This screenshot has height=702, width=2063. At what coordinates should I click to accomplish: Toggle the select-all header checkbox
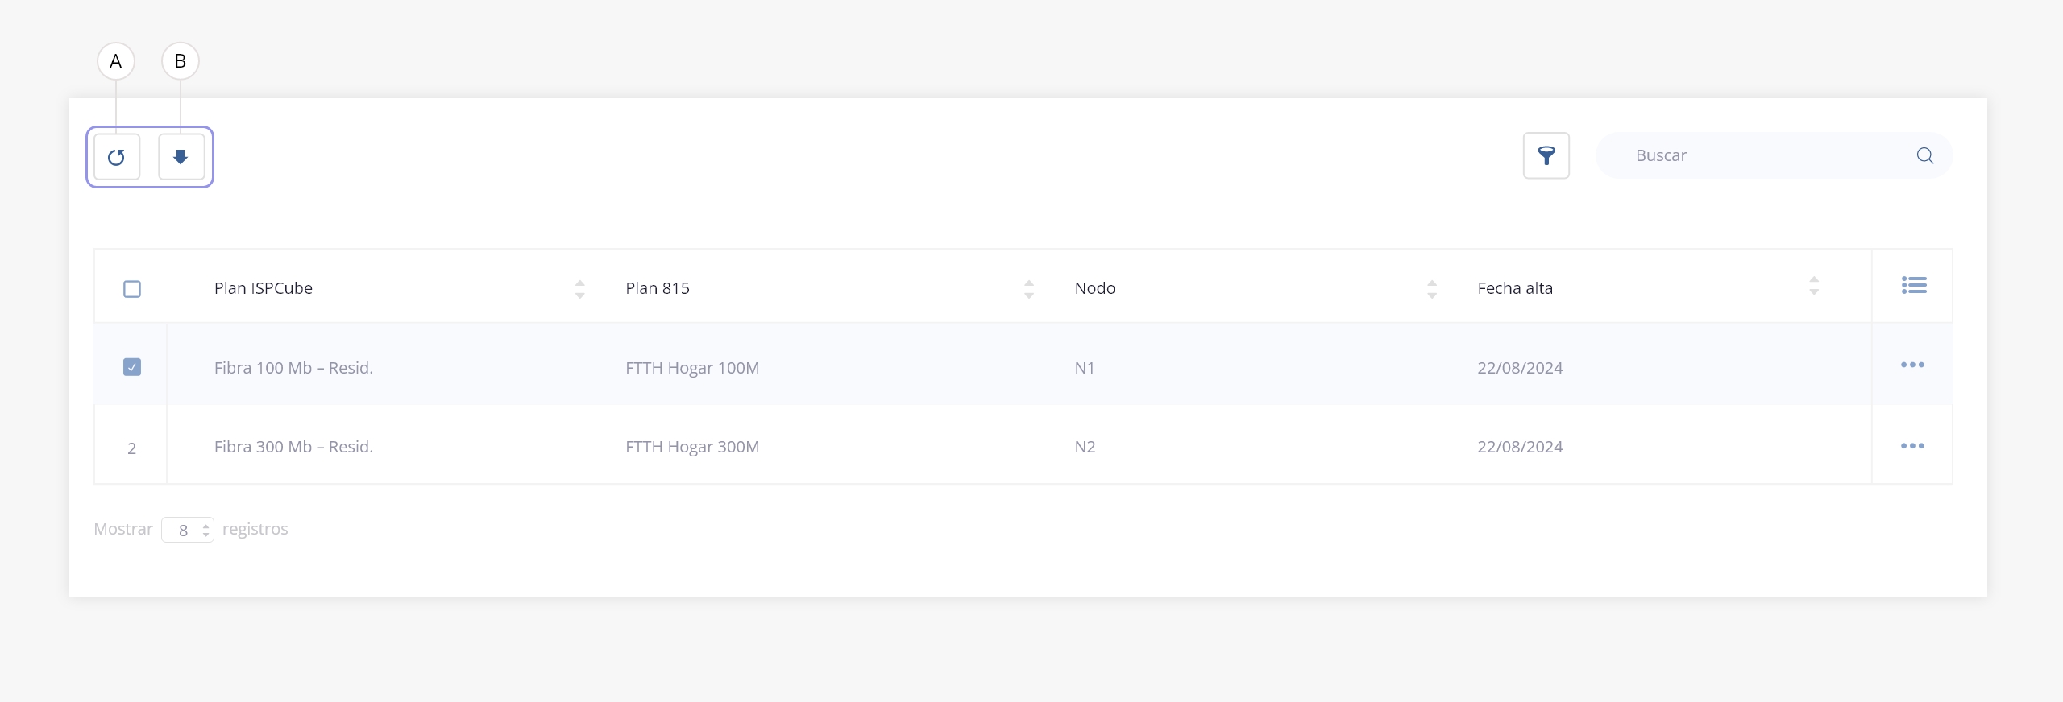pos(132,289)
